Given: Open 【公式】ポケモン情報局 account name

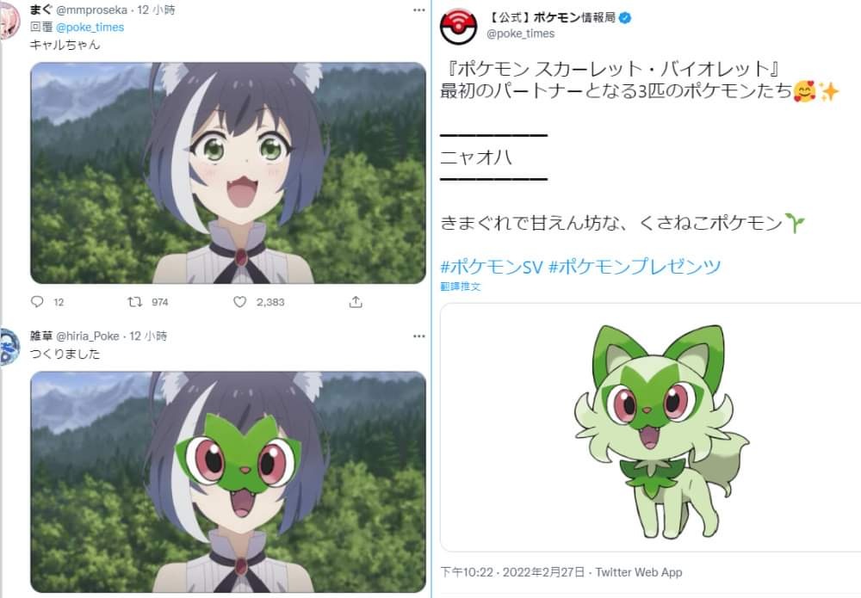Looking at the screenshot, I should (x=551, y=17).
